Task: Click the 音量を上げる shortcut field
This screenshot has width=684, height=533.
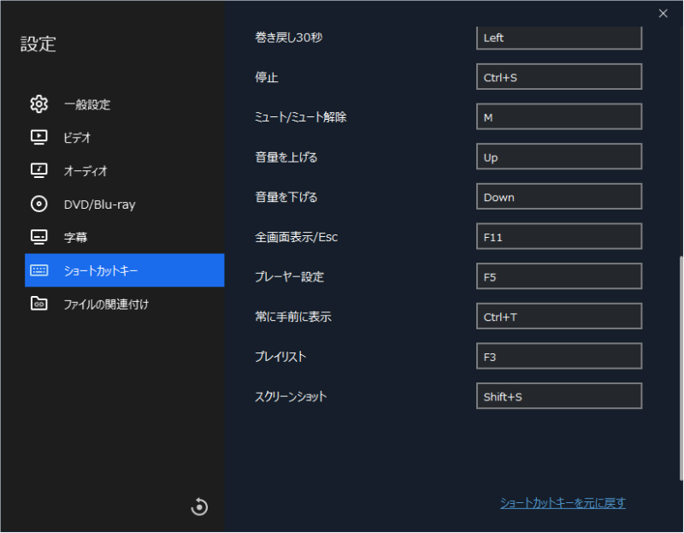Action: click(x=558, y=157)
